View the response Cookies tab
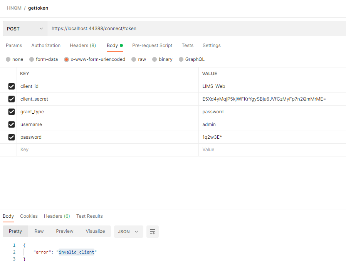This screenshot has height=274, width=346. [29, 216]
